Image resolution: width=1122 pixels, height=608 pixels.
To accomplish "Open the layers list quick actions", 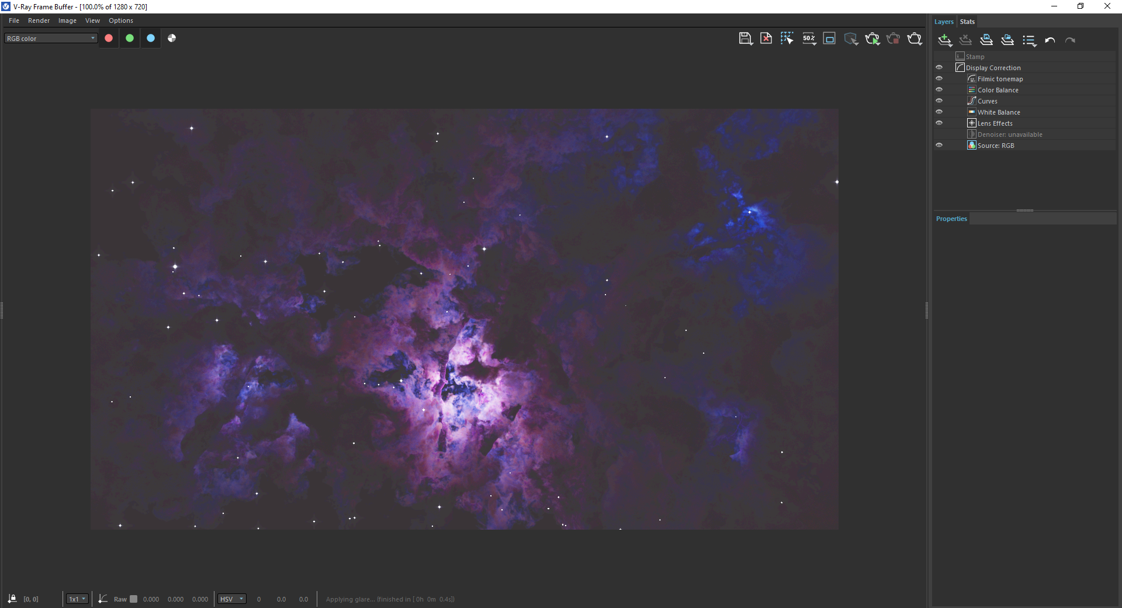I will tap(1029, 40).
